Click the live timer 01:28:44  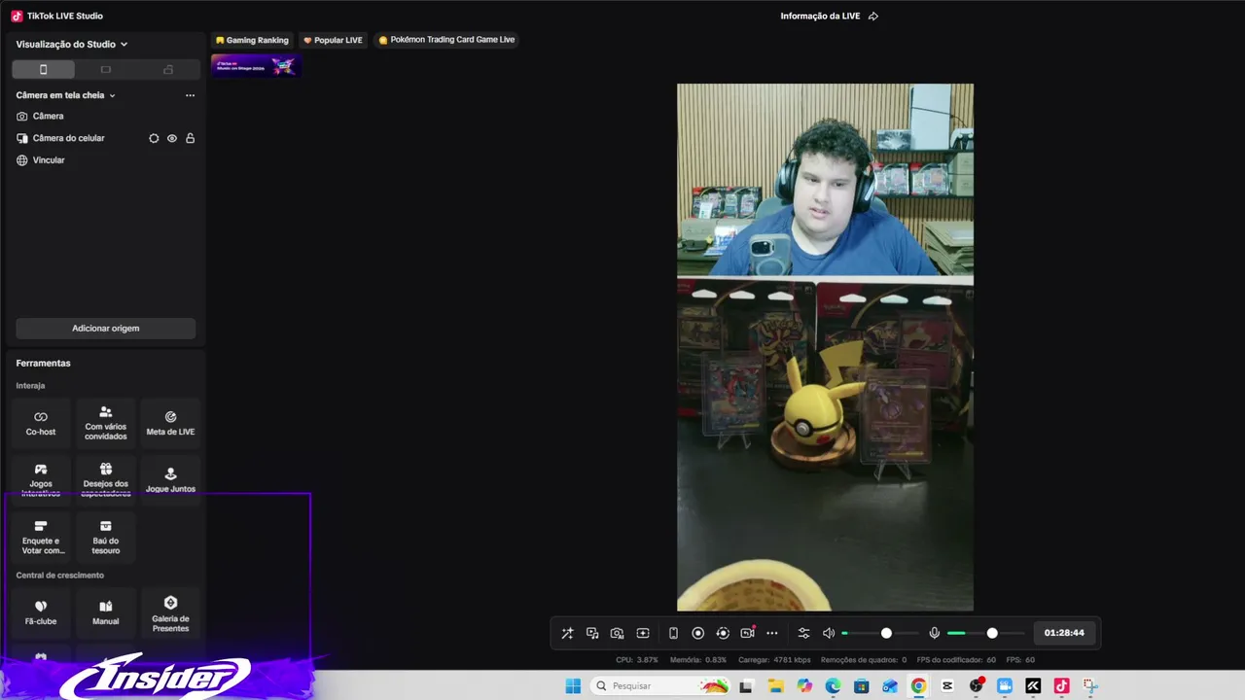pos(1064,633)
